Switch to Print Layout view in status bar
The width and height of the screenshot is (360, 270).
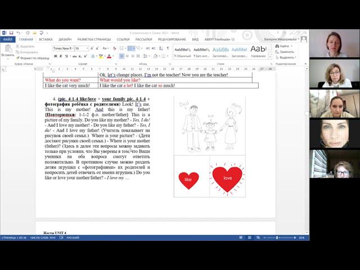click(x=249, y=237)
